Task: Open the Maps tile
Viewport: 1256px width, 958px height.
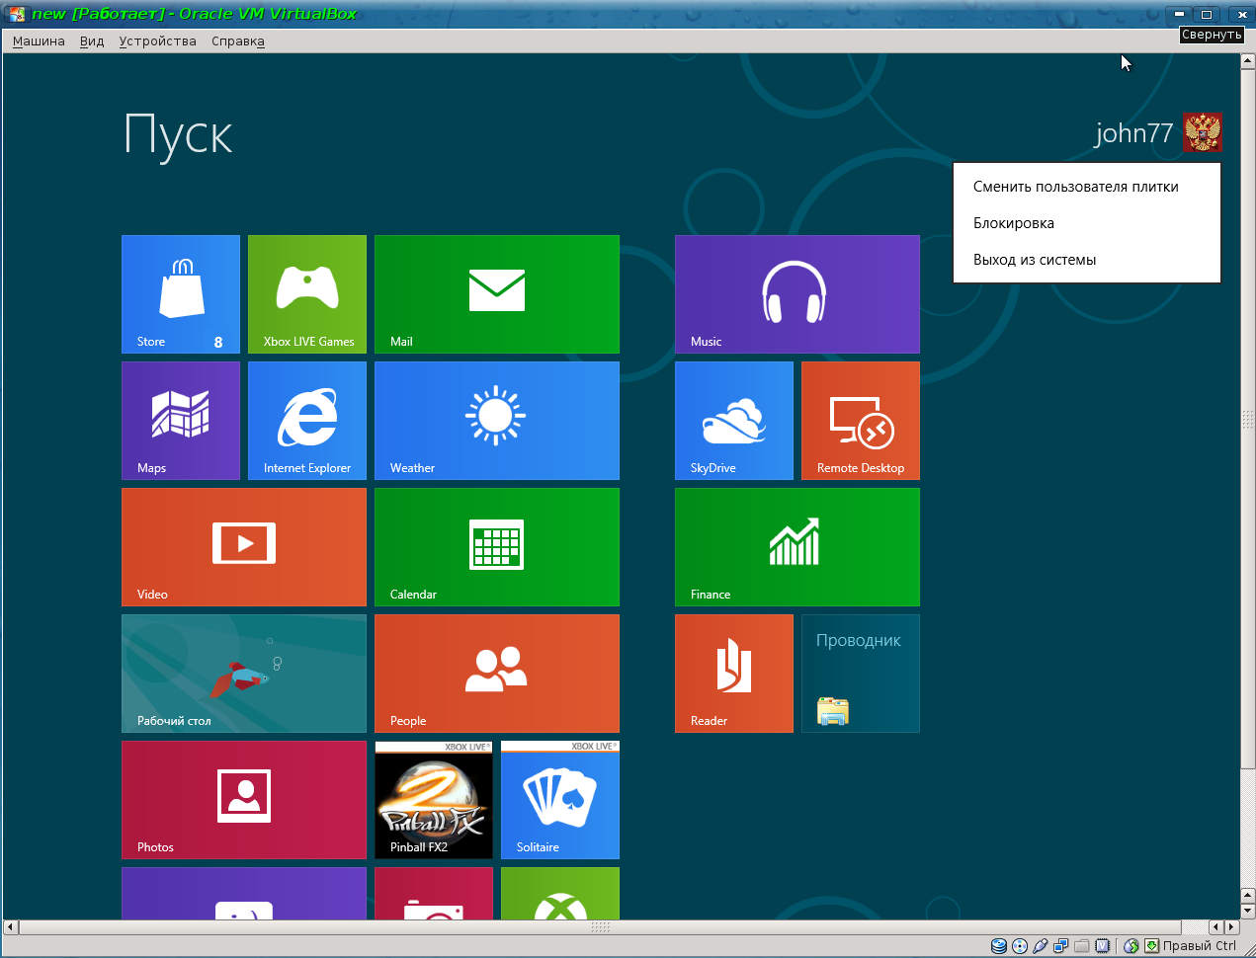Action: 181,421
